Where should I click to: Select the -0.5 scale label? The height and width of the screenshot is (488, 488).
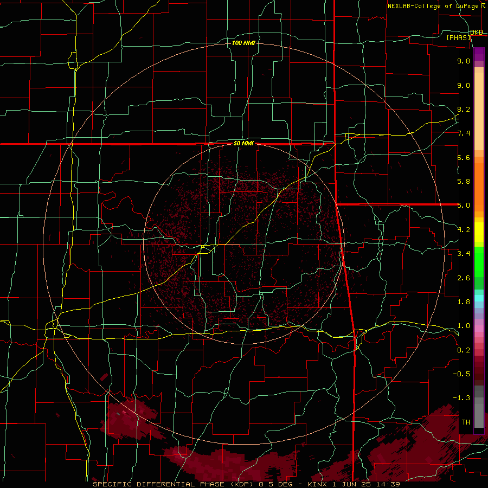[461, 374]
